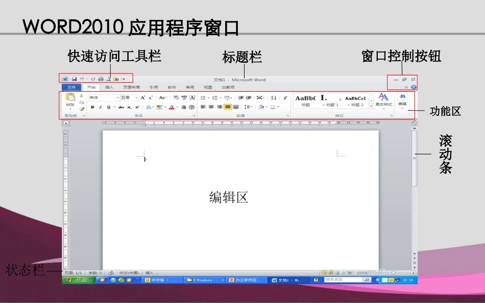Click the Clear Formatting icon
This screenshot has width=485, height=303.
[176, 98]
